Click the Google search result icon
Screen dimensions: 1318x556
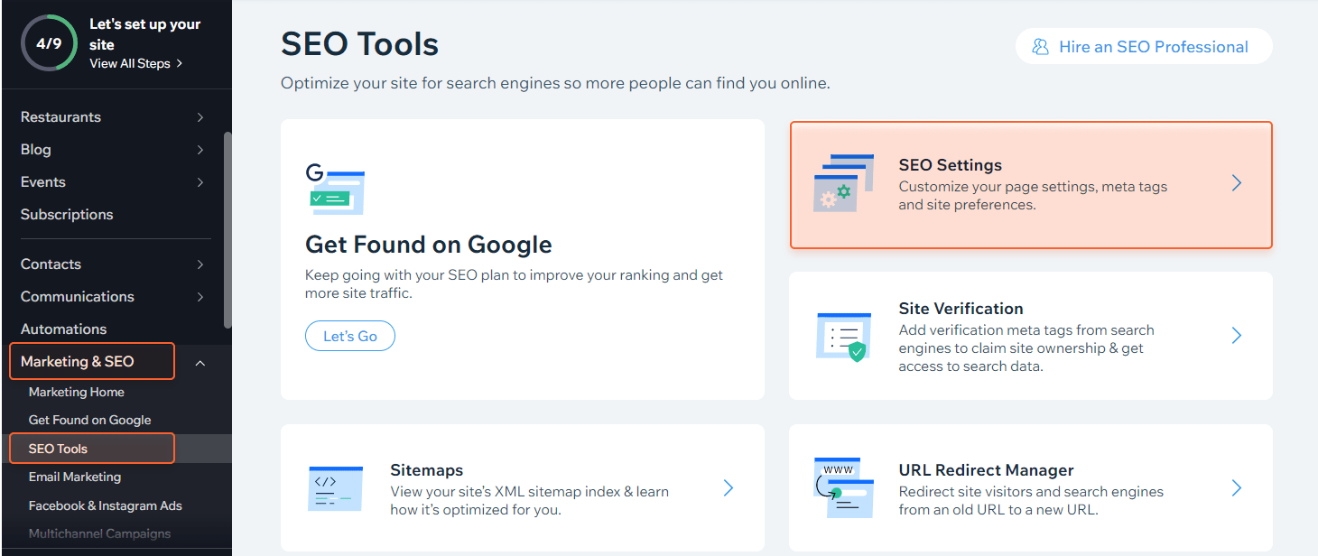[x=335, y=189]
